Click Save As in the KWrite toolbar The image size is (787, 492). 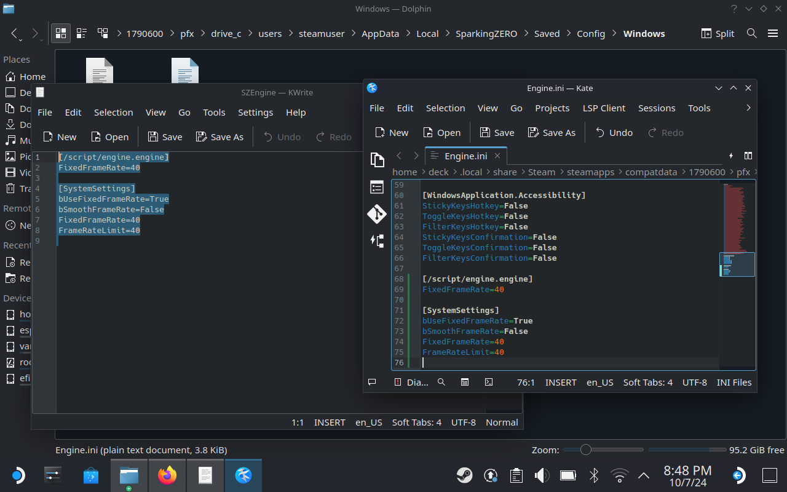(x=219, y=137)
